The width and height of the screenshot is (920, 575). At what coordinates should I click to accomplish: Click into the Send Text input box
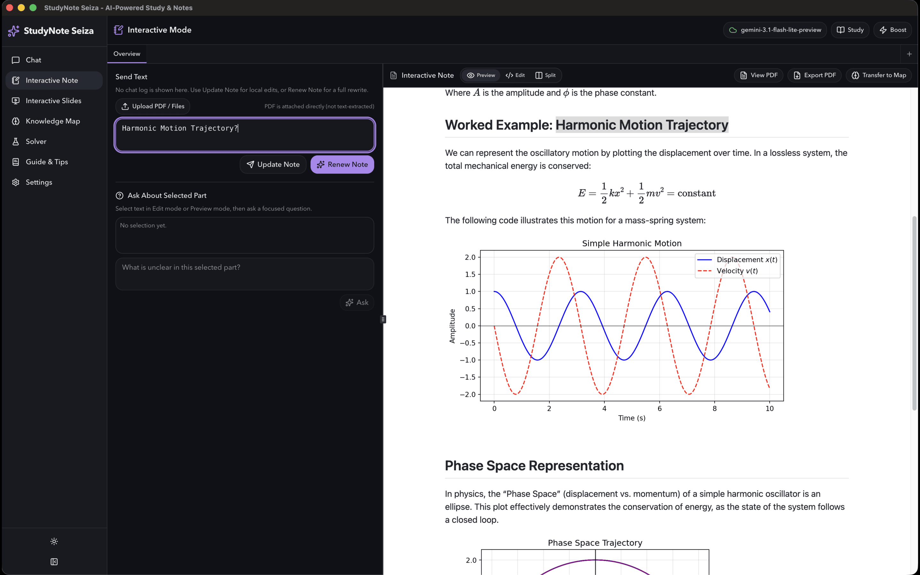(245, 135)
